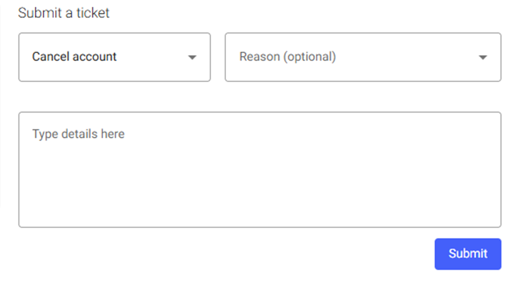Click the arrow icon beside Cancel account
This screenshot has width=519, height=284.
point(192,57)
